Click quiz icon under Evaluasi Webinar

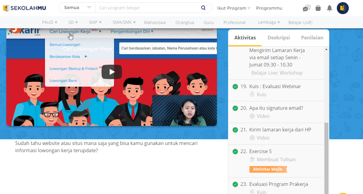[252, 94]
